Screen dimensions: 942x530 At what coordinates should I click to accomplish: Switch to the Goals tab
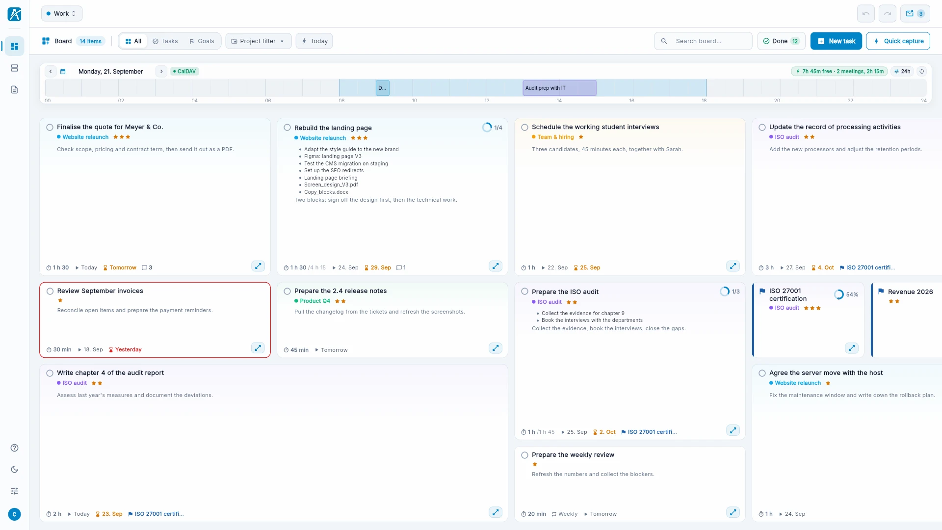pos(202,41)
